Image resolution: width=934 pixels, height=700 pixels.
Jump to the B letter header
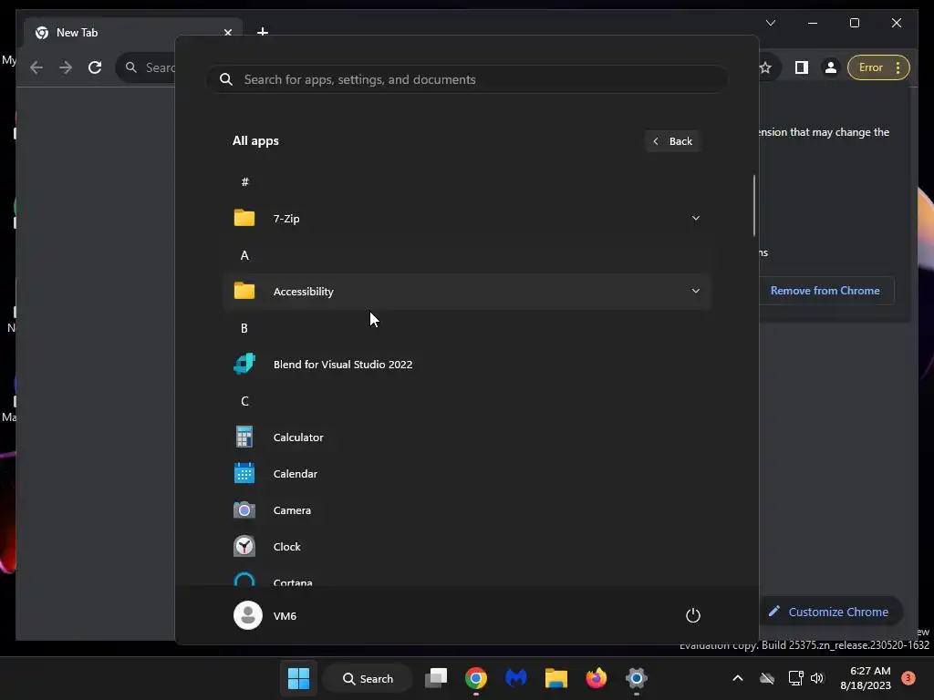[244, 328]
